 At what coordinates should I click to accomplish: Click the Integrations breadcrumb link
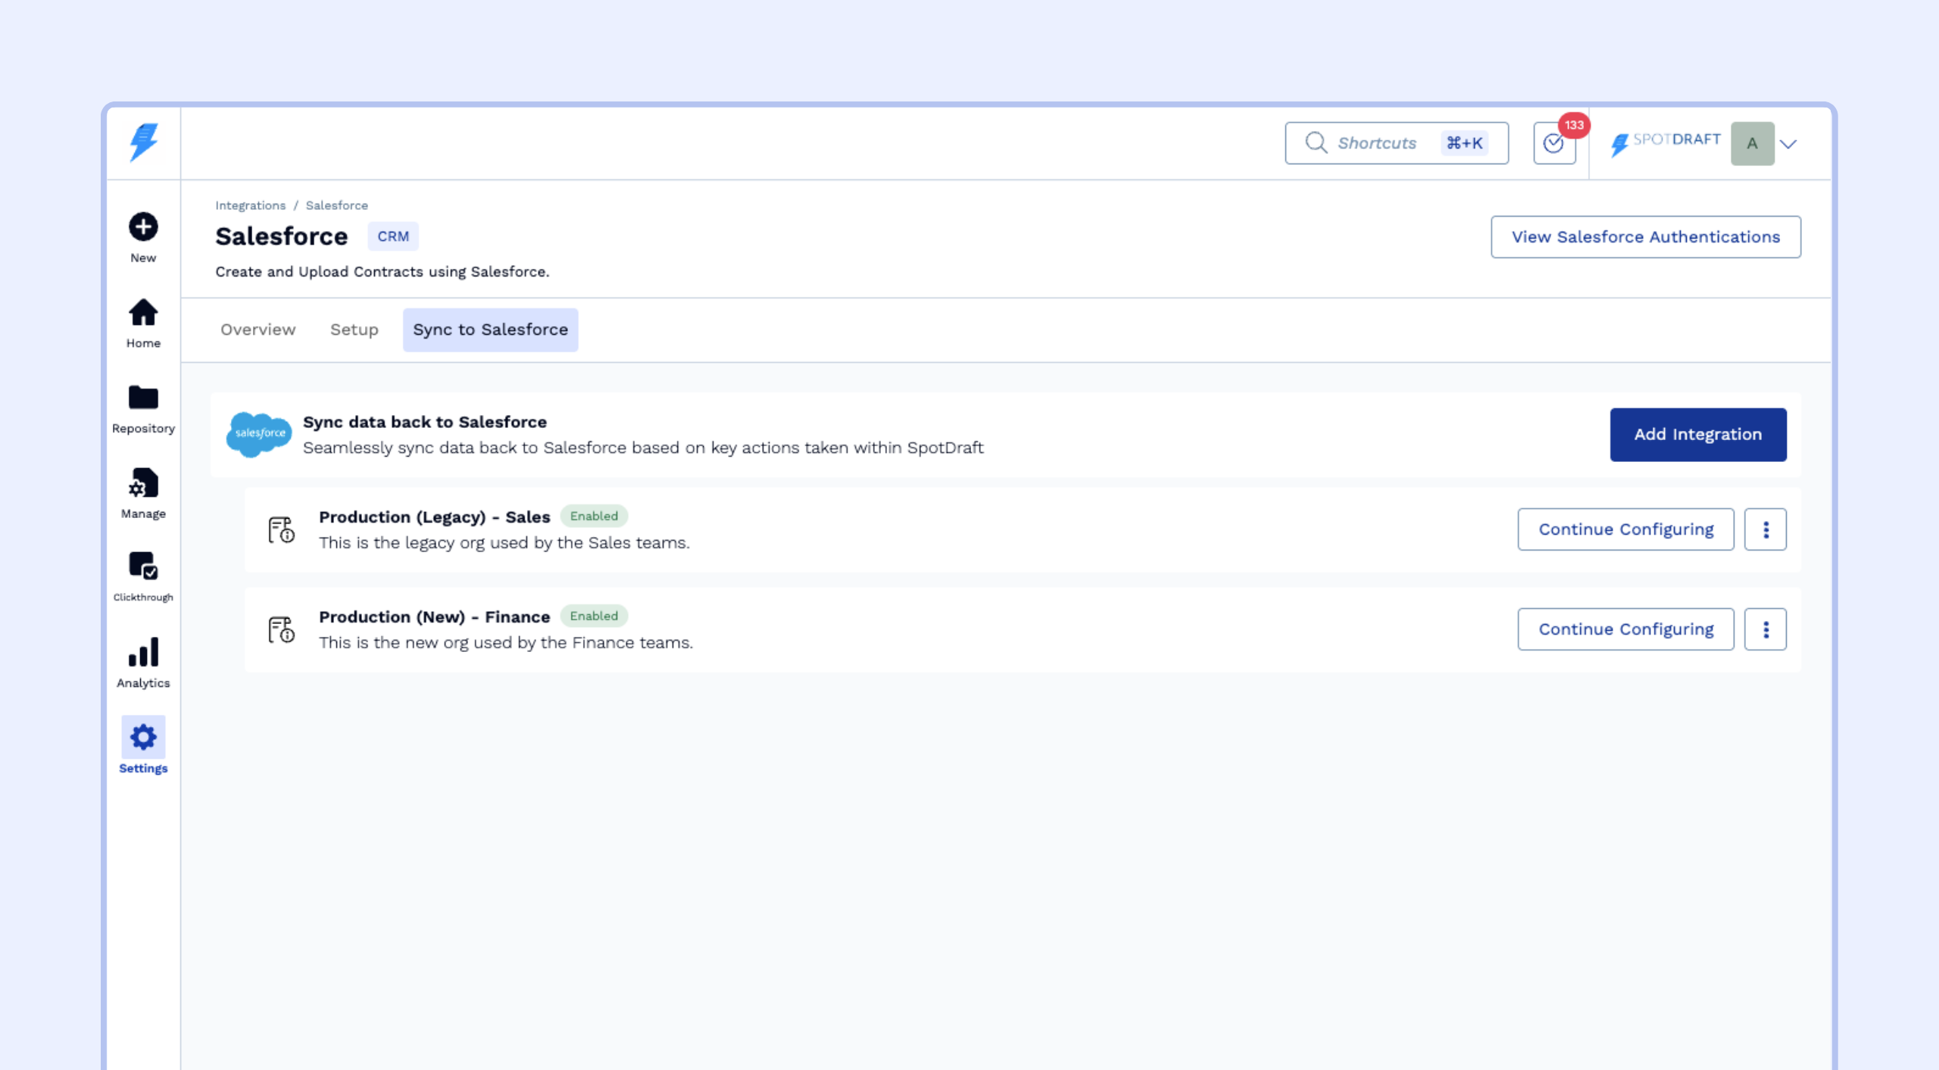250,205
